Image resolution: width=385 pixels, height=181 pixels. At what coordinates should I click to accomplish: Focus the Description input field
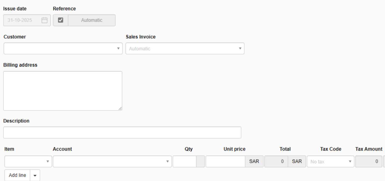(x=122, y=132)
